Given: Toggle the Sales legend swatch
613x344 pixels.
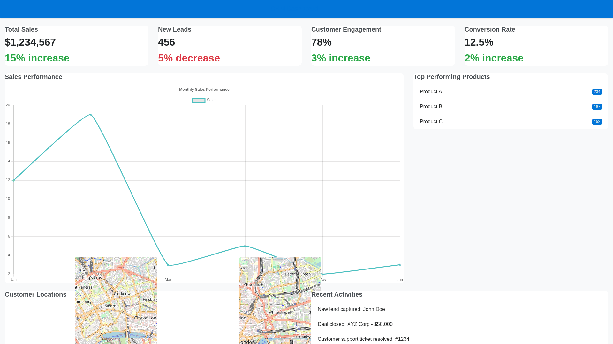Looking at the screenshot, I should 198,100.
